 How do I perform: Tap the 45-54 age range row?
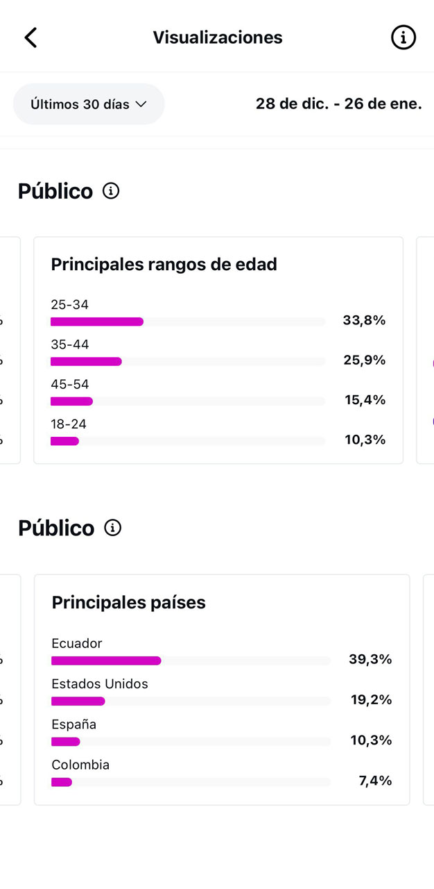coord(187,394)
